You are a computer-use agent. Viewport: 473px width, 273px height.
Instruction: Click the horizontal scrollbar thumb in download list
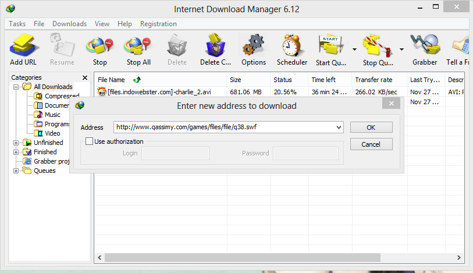243,258
